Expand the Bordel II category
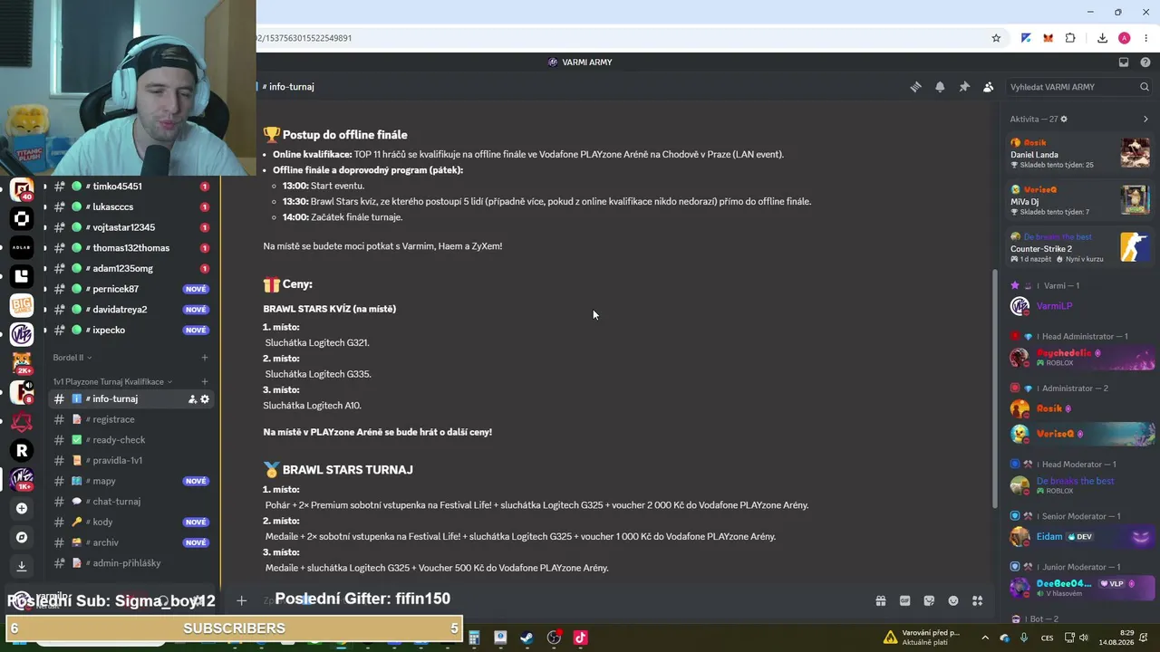The width and height of the screenshot is (1160, 652). (72, 358)
